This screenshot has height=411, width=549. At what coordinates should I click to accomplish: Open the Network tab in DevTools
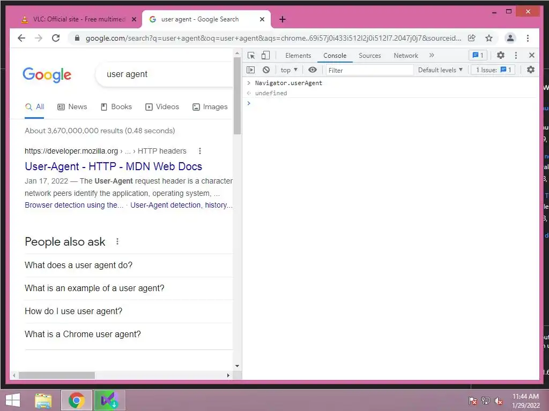(x=406, y=56)
